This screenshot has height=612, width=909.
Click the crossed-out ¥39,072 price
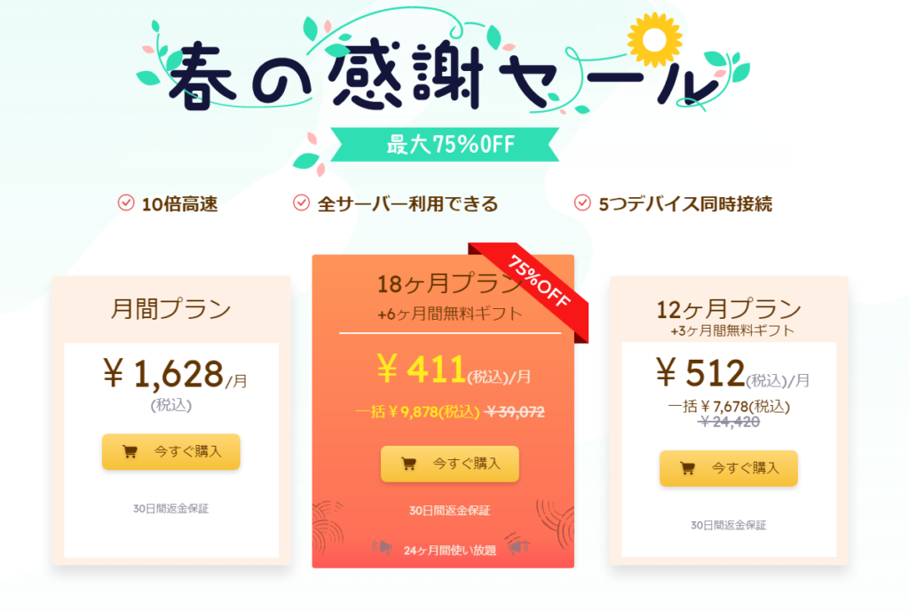coord(516,412)
